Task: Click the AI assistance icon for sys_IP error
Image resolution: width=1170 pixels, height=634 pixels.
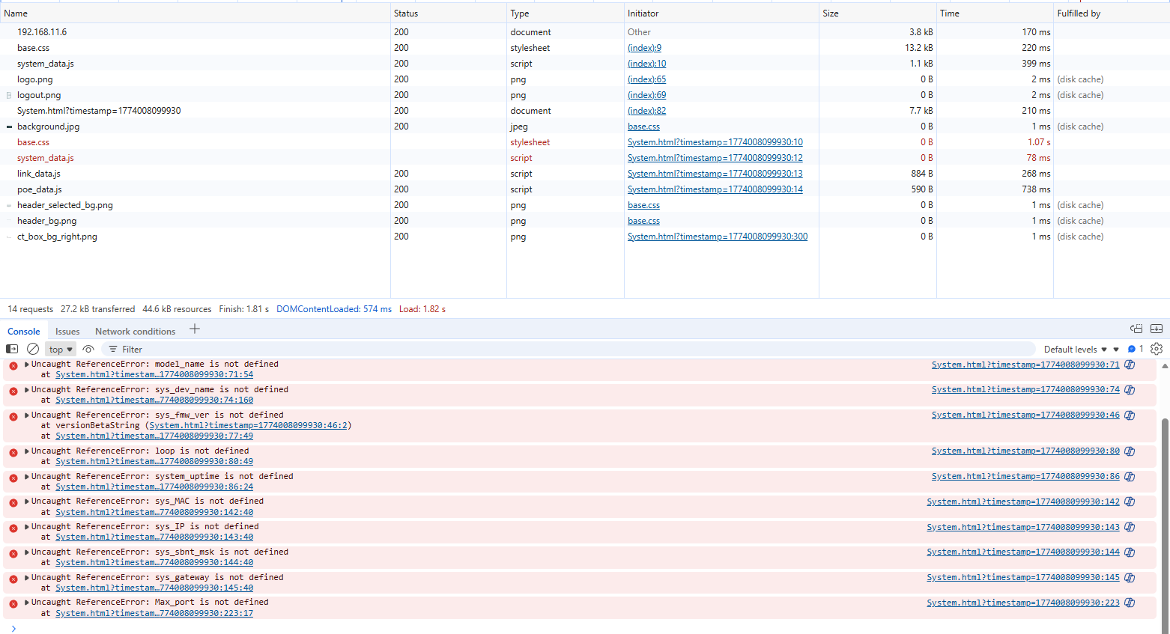Action: pyautogui.click(x=1130, y=527)
